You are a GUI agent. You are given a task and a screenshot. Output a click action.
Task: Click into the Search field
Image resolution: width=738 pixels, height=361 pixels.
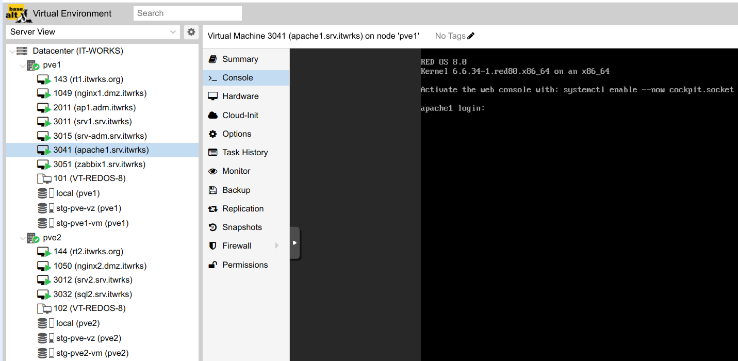click(x=187, y=13)
